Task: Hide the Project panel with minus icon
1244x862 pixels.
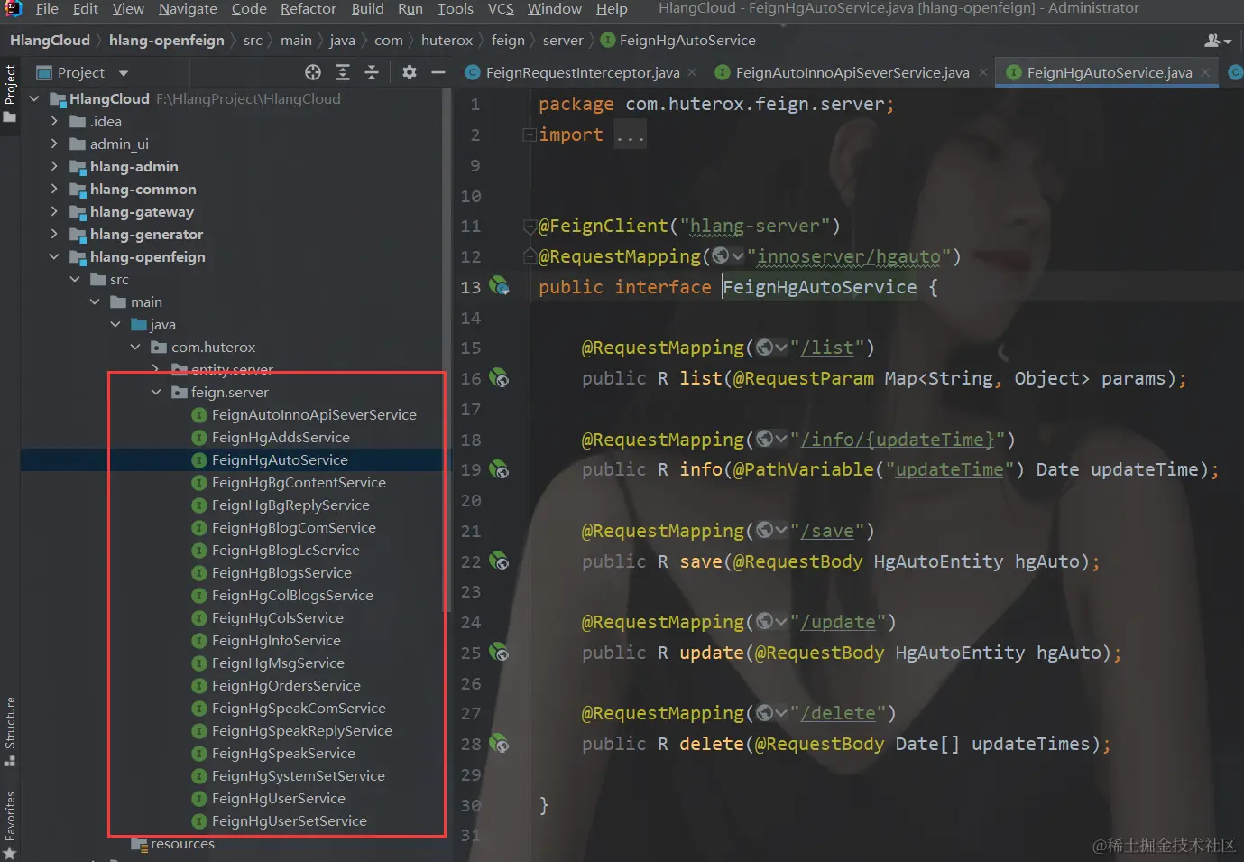Action: [x=438, y=72]
